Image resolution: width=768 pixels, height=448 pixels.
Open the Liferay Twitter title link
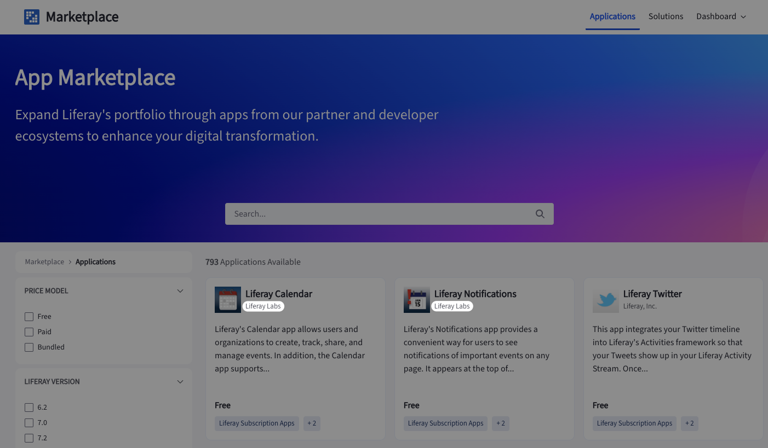point(652,294)
